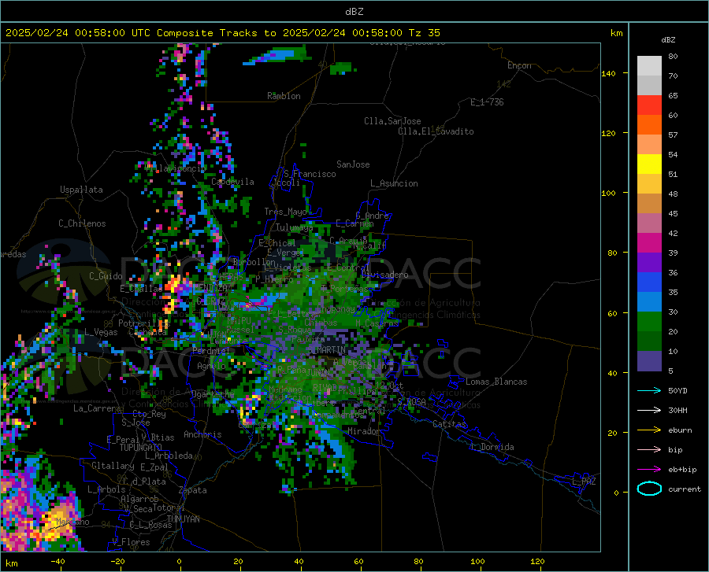Click the C_Chilenos place label

tap(82, 223)
